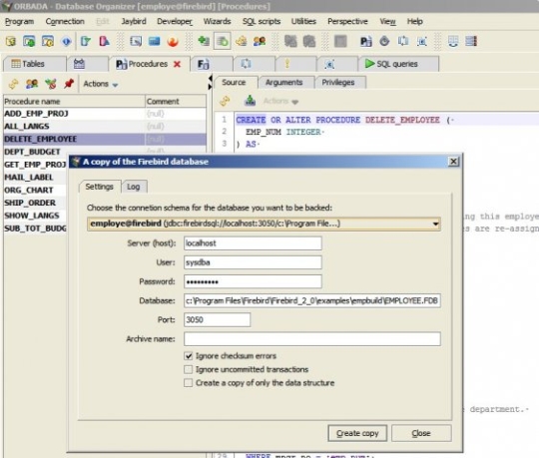This screenshot has height=458, width=539.
Task: Close the Firebird copy dialog with X
Action: (454, 162)
